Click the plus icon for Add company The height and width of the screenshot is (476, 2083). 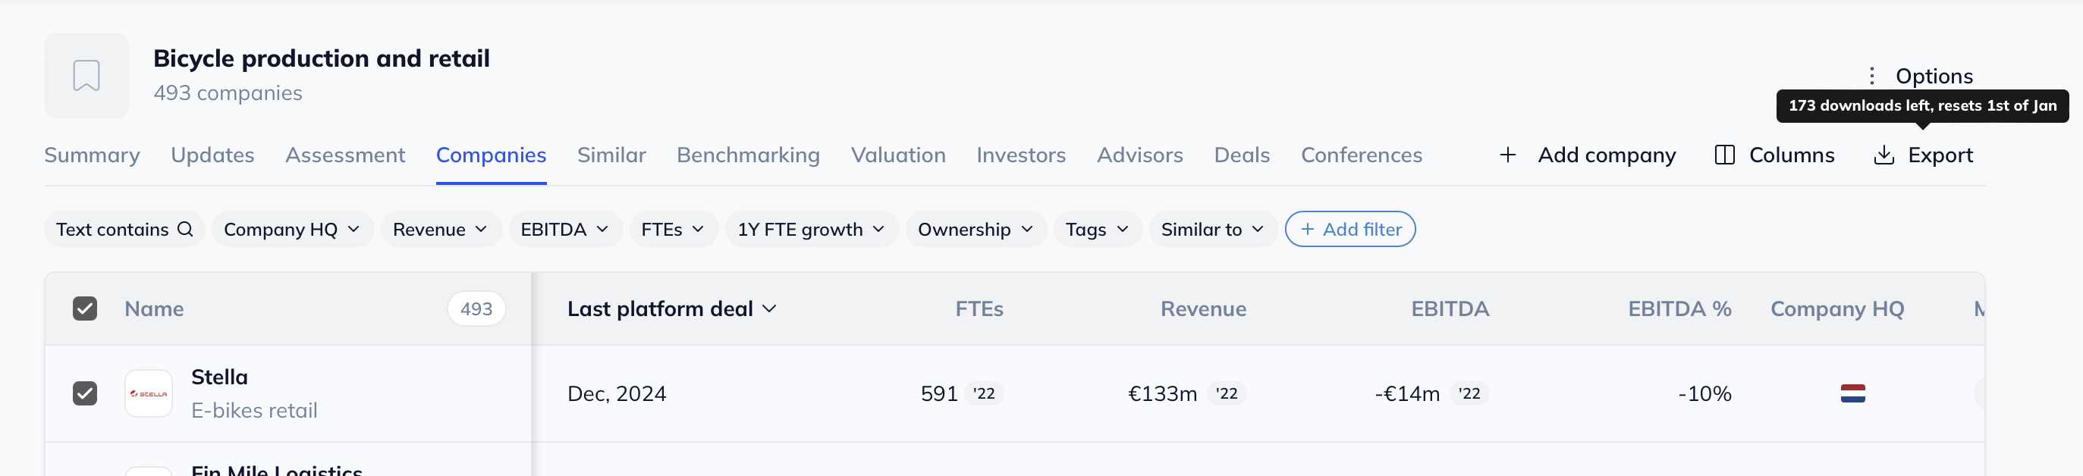click(1507, 155)
